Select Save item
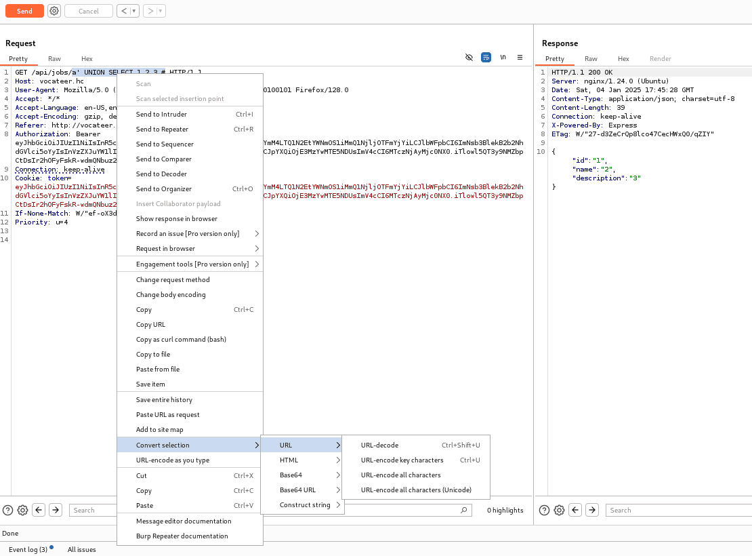Viewport: 752px width, 556px height. pyautogui.click(x=190, y=384)
